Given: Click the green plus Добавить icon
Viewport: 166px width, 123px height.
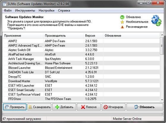Looking at the screenshot, I should coord(57,107).
